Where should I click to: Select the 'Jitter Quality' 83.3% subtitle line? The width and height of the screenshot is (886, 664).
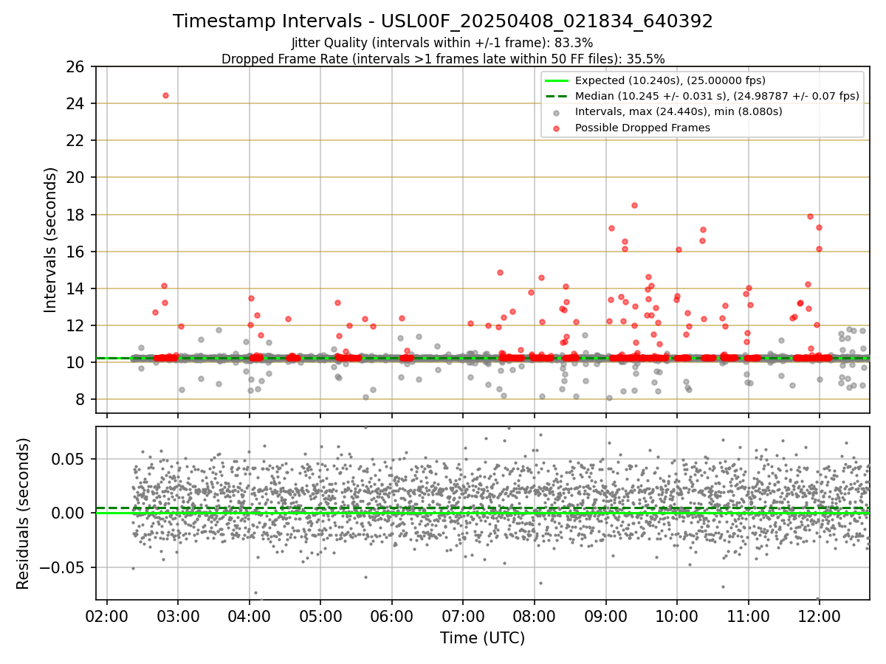pos(442,43)
